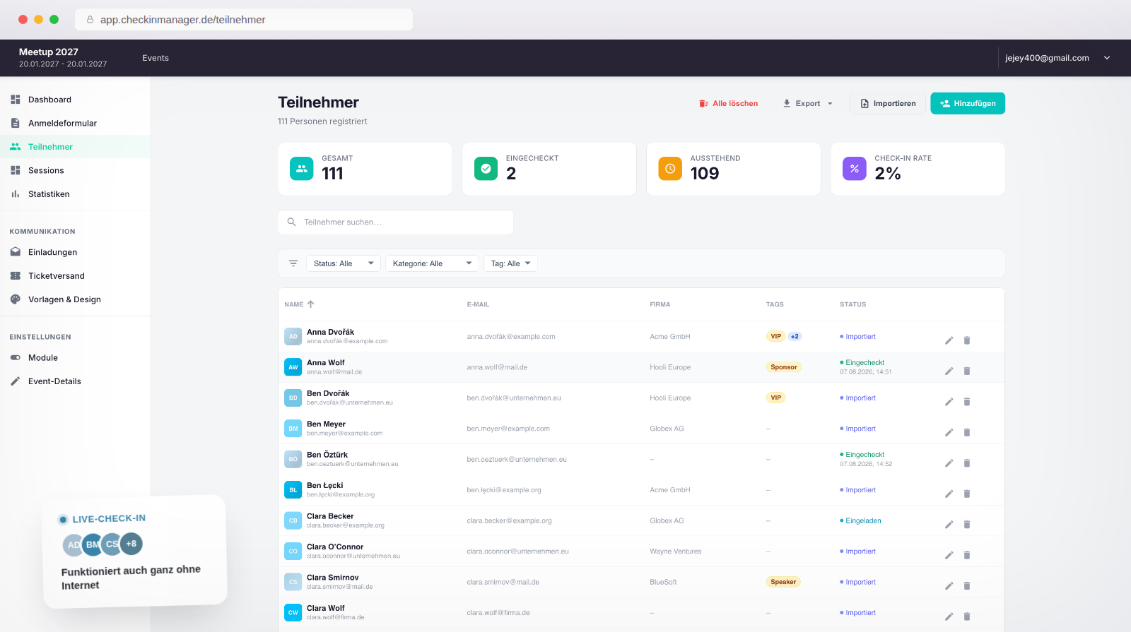Open the Export dropdown
This screenshot has width=1131, height=632.
(807, 104)
